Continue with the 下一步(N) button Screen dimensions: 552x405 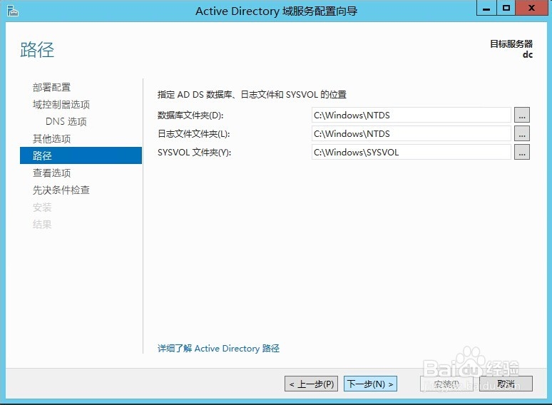pos(370,384)
